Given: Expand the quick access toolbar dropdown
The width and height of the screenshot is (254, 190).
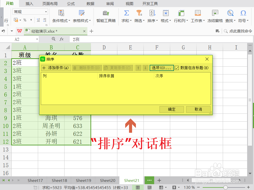Looking at the screenshot, I should 12,31.
